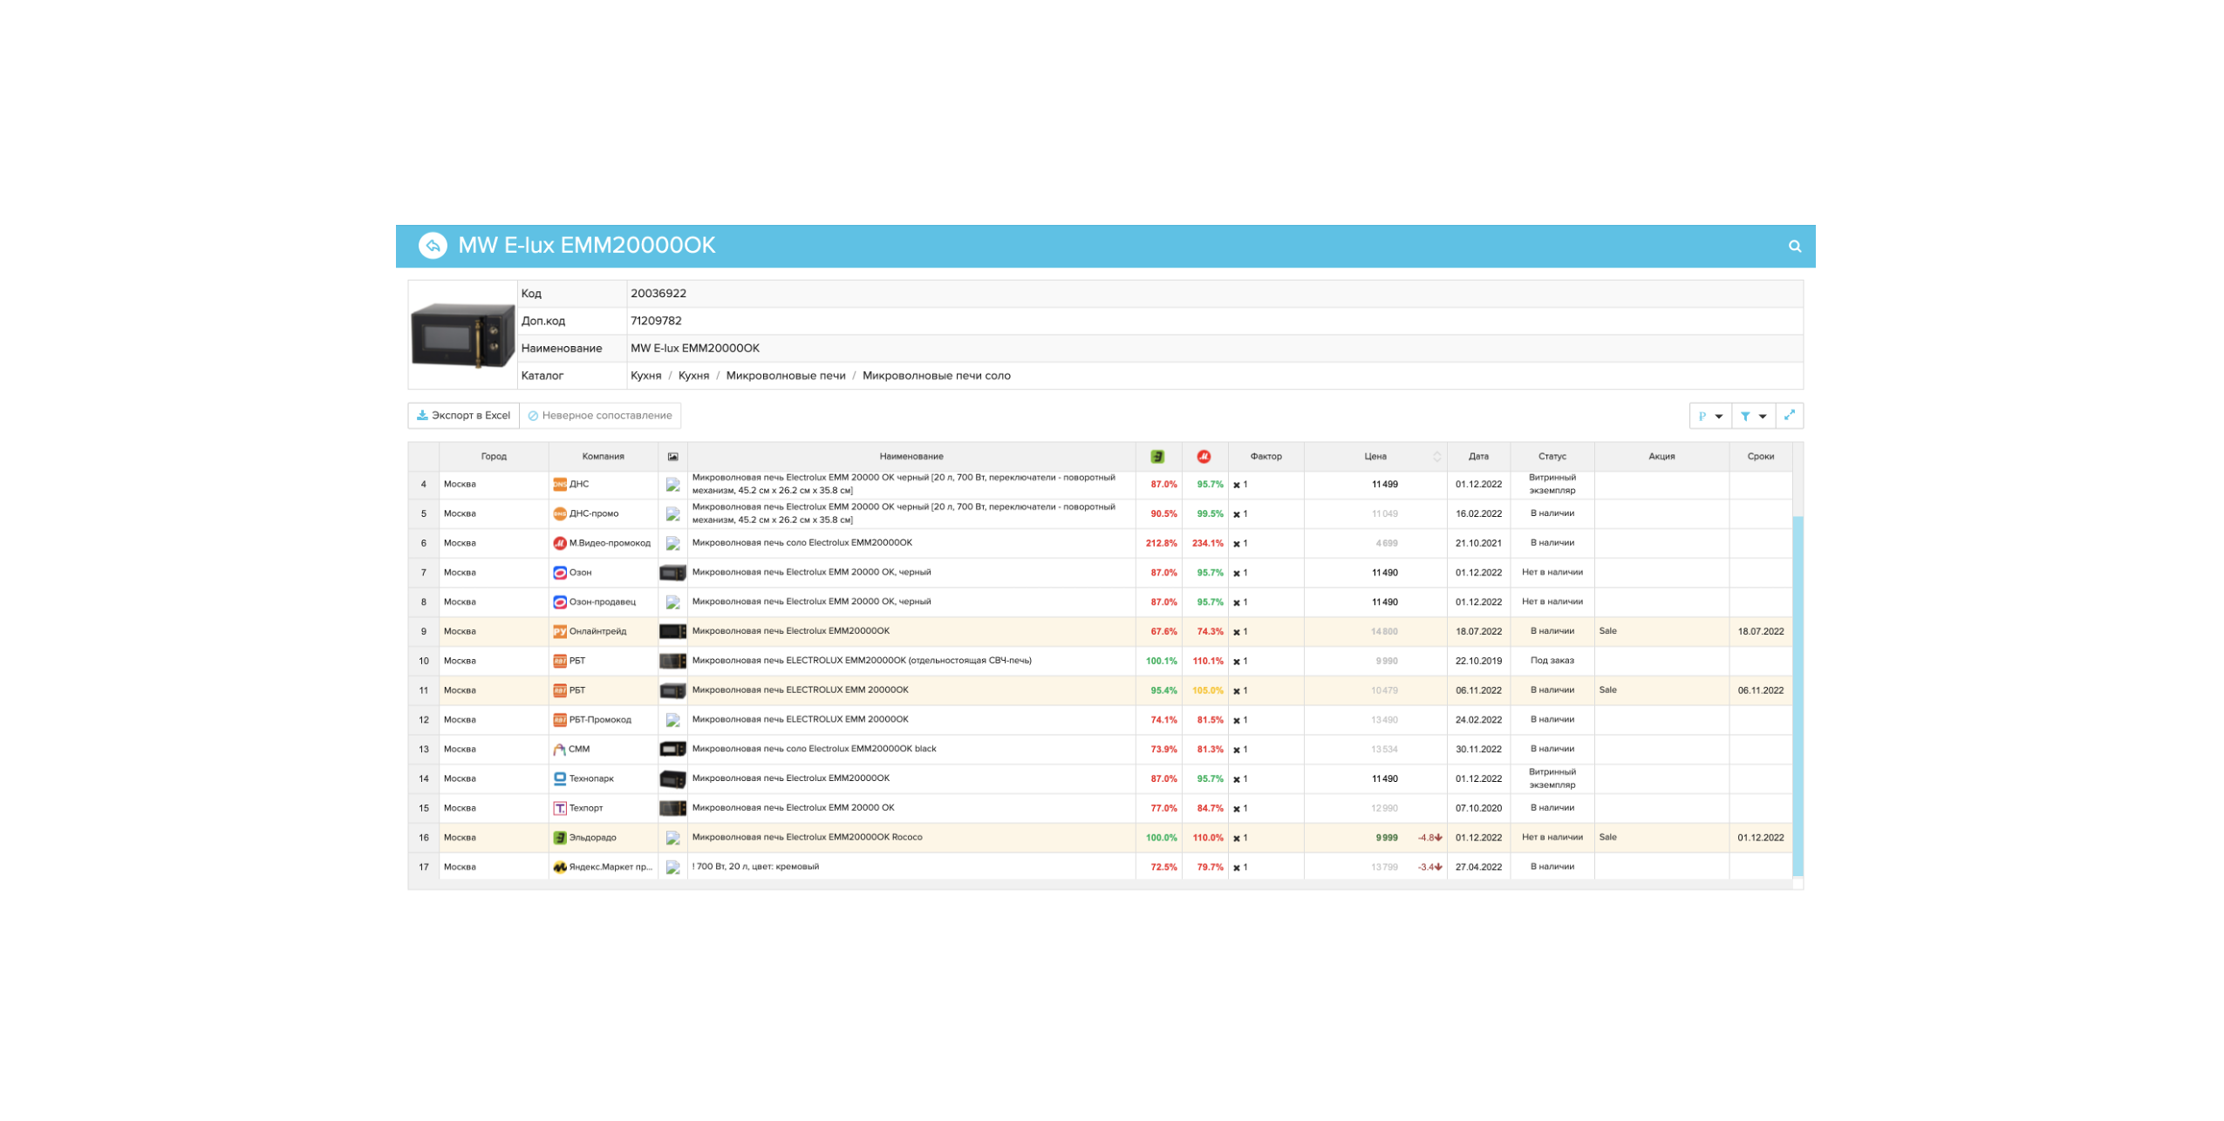2224x1121 pixels.
Task: Click Онлайнтрейд logo in row 9
Action: point(559,631)
